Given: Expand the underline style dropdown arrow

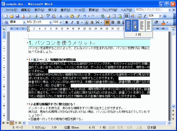Looking at the screenshot, I should pos(82,22).
